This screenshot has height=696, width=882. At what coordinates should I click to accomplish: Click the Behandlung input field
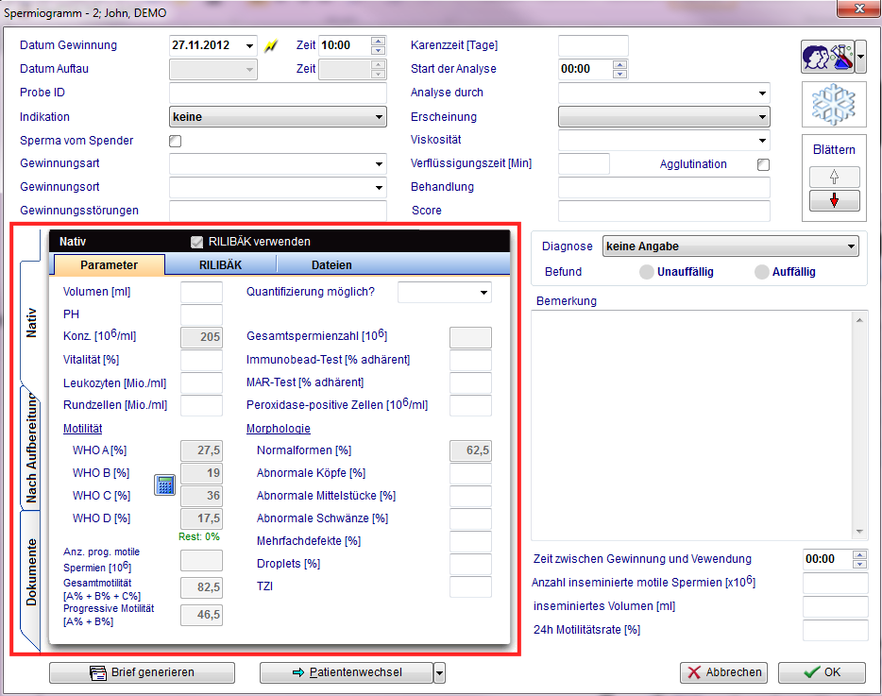664,187
